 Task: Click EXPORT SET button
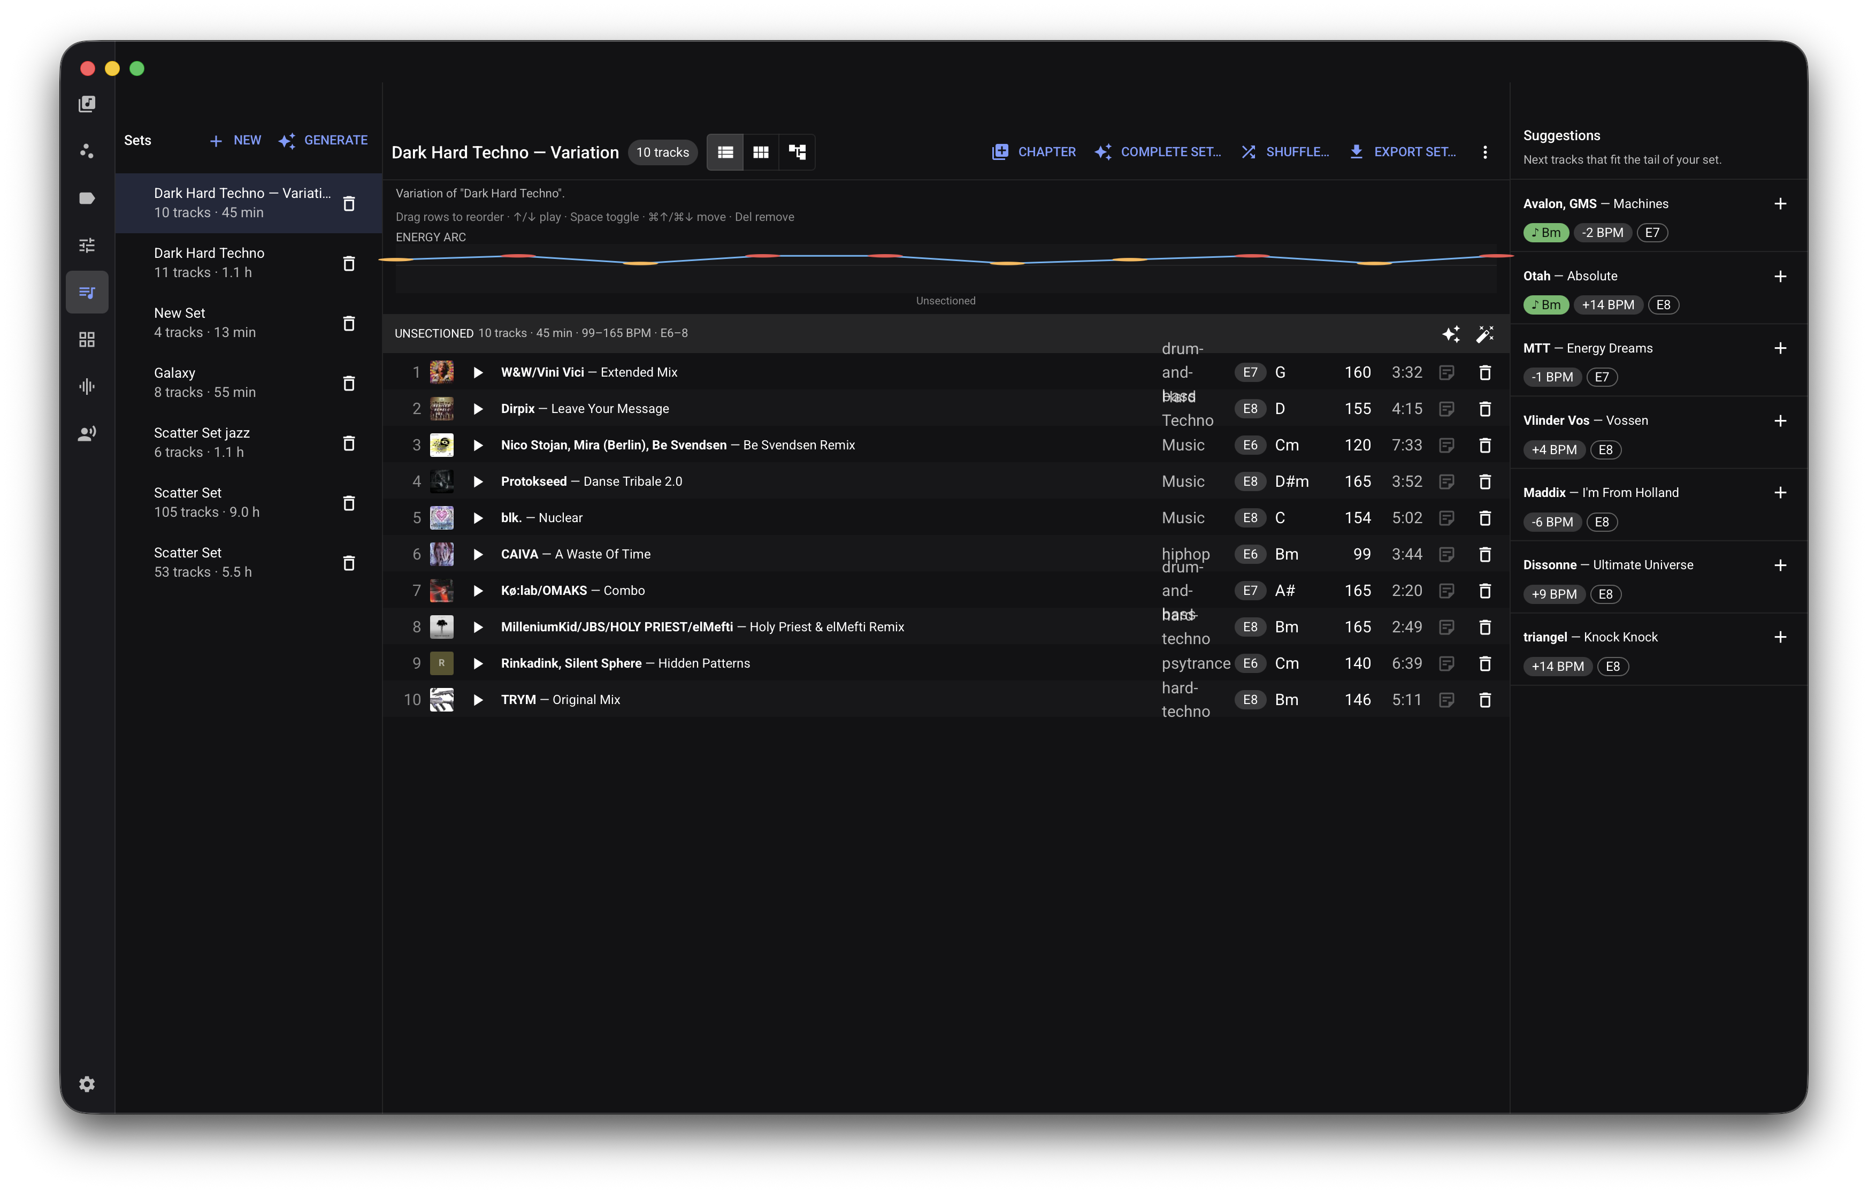coord(1403,152)
